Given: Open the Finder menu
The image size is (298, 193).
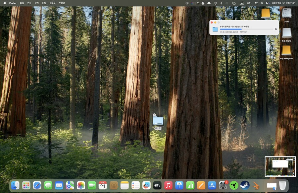Looking at the screenshot, I should point(13,3).
